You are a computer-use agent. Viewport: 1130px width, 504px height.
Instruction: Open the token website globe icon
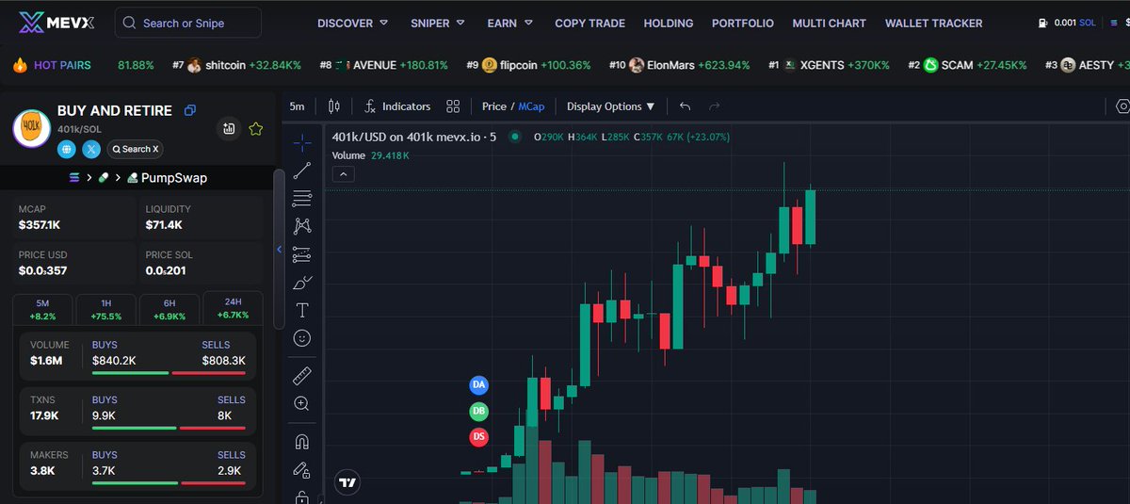click(x=66, y=149)
